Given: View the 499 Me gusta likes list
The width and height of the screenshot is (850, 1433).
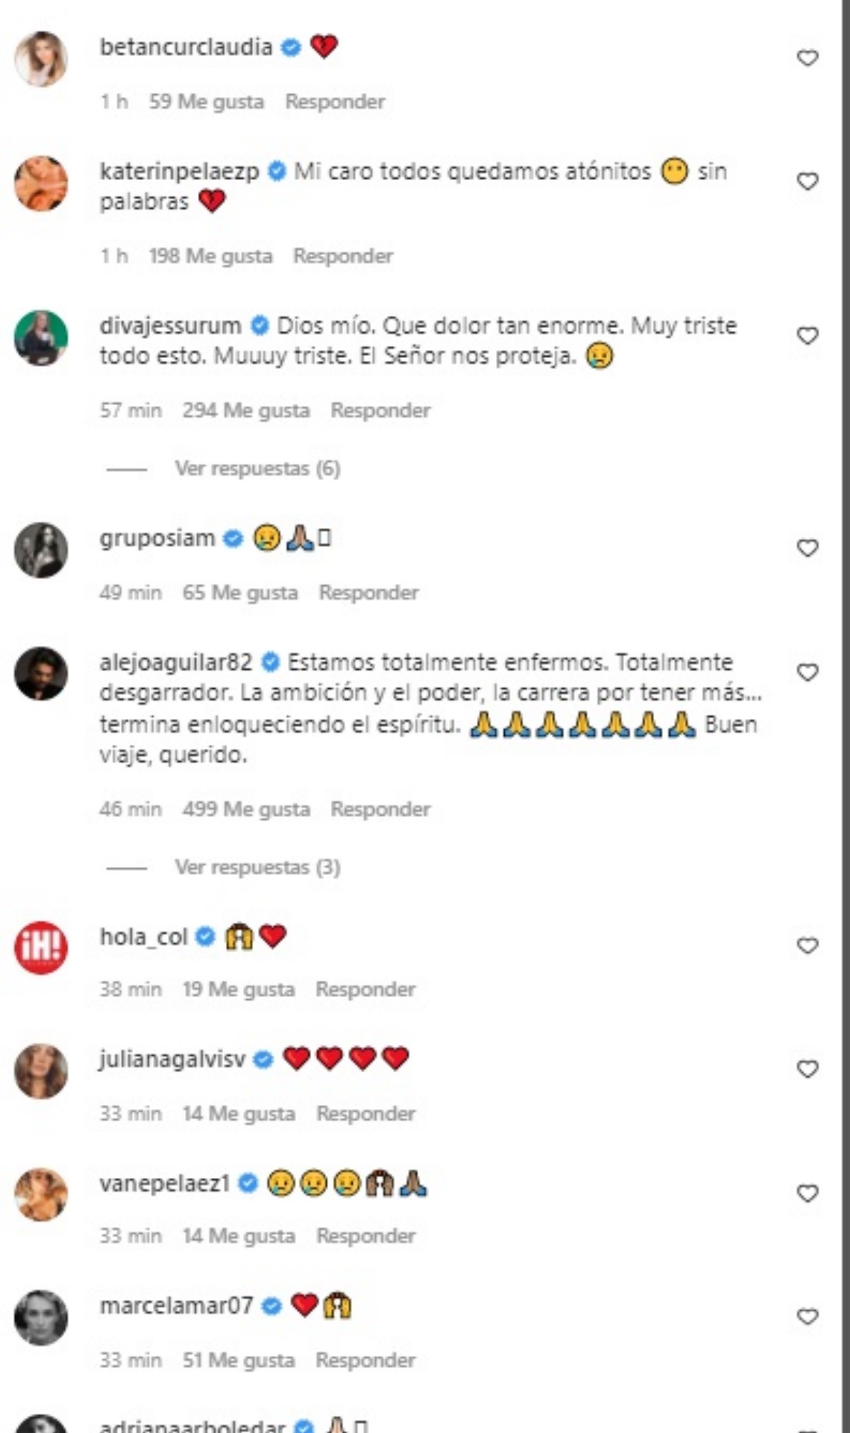Looking at the screenshot, I should 246,809.
